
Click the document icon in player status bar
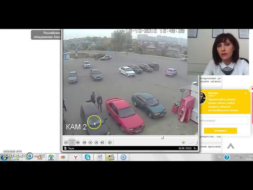(65, 148)
